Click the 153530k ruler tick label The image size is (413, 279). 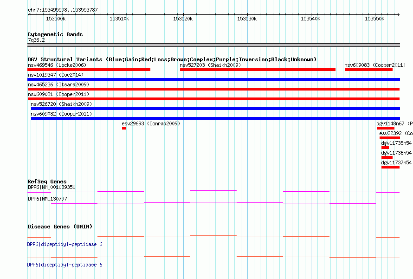click(x=247, y=19)
